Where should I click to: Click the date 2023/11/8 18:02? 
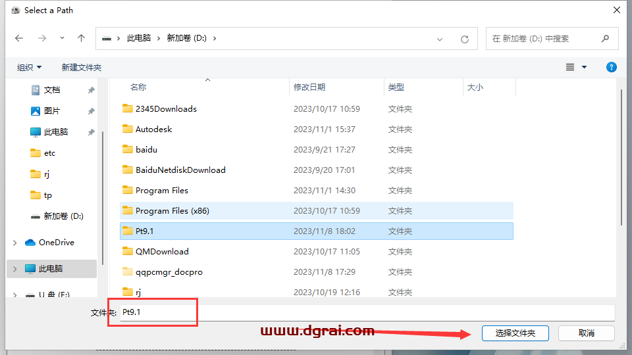[325, 231]
